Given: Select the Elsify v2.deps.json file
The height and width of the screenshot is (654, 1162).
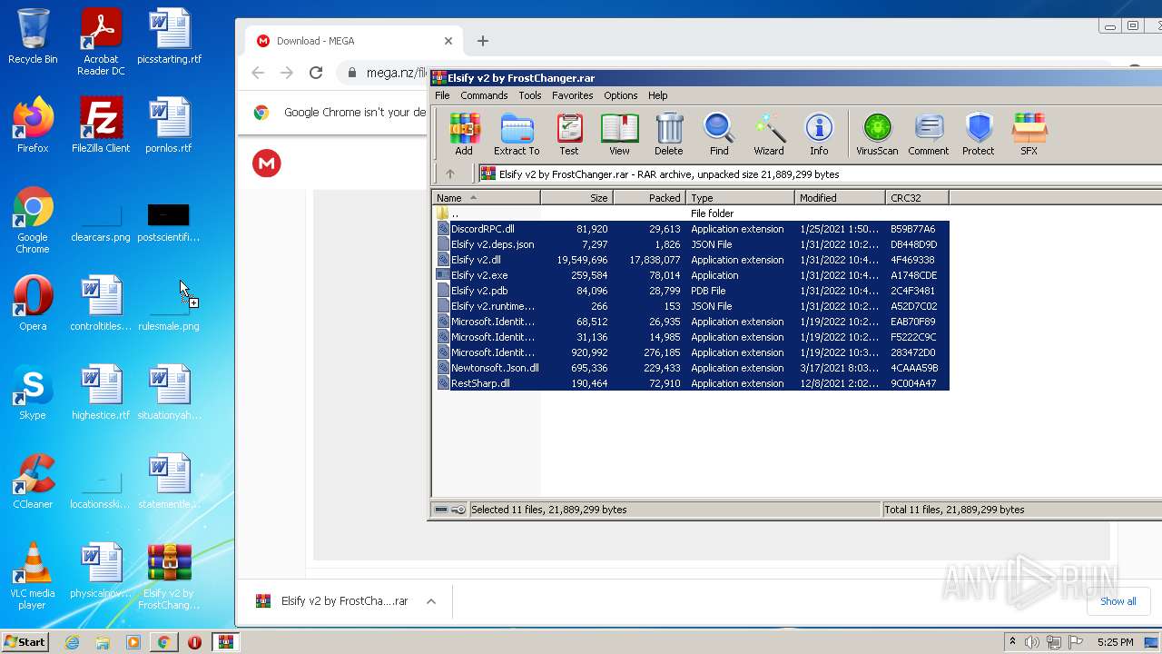Looking at the screenshot, I should click(x=691, y=244).
